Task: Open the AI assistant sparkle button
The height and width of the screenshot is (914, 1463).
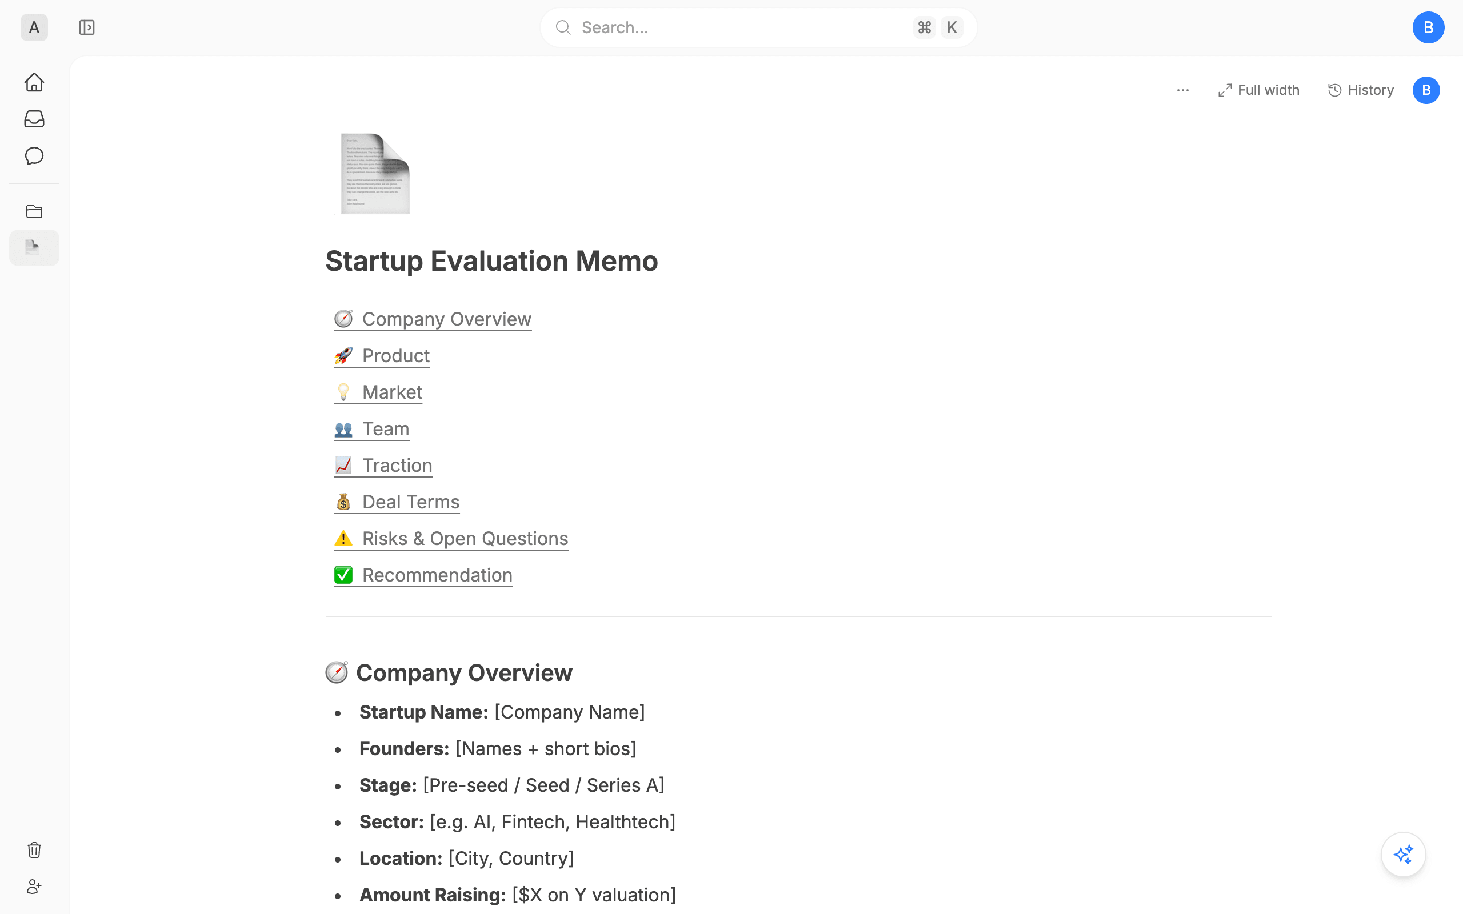Action: pyautogui.click(x=1403, y=855)
